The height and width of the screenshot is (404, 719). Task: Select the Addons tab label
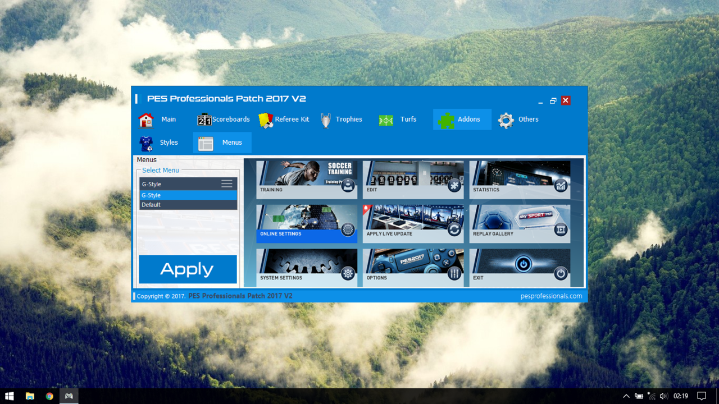(x=469, y=120)
